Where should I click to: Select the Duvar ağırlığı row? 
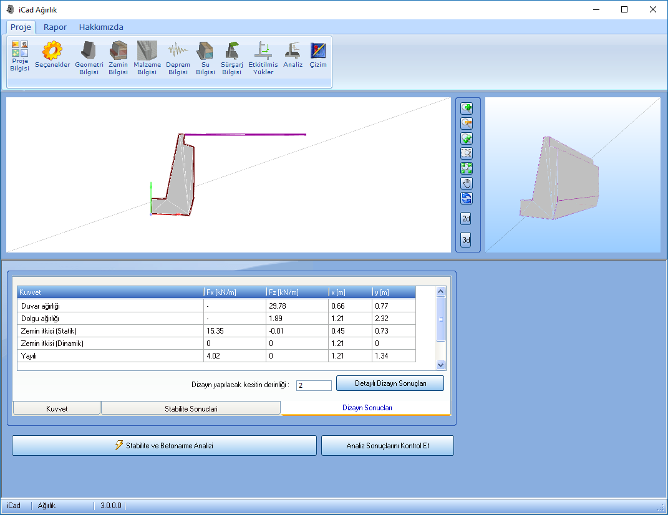tap(216, 306)
